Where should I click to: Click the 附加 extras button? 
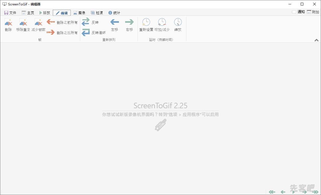[x=313, y=12]
